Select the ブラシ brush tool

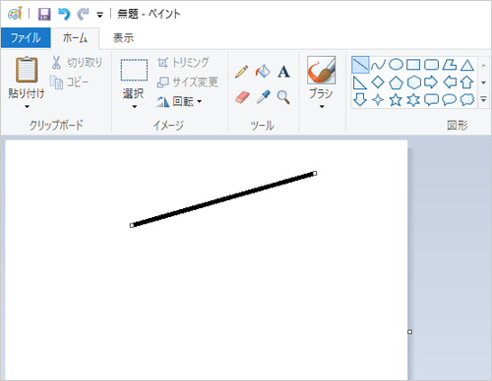321,70
